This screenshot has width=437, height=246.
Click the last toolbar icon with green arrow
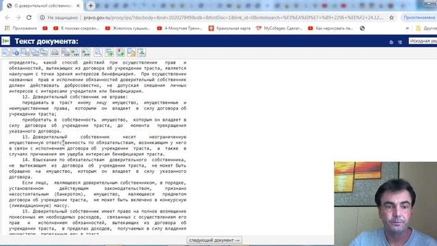tap(141, 52)
